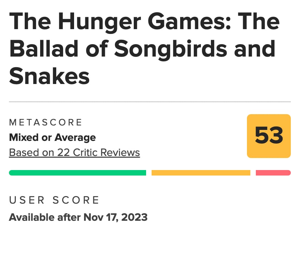Click the METASCORE section header
This screenshot has width=297, height=277.
tap(46, 122)
